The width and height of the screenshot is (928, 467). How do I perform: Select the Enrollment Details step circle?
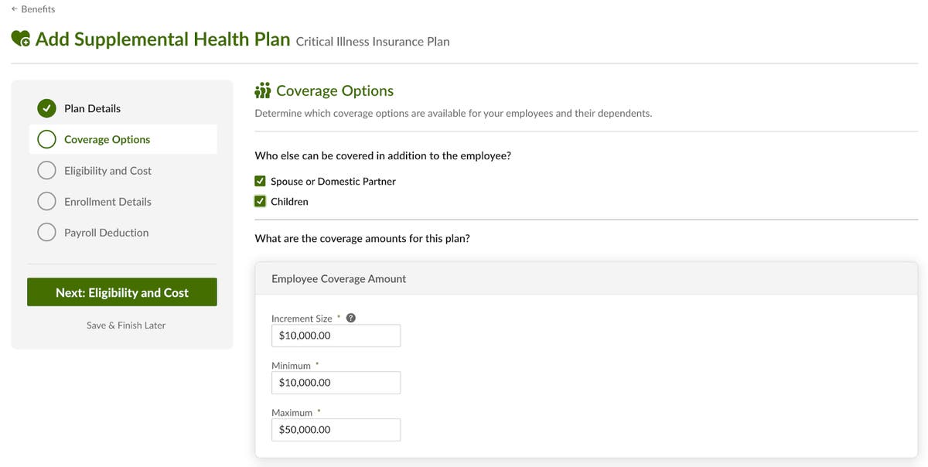[46, 201]
